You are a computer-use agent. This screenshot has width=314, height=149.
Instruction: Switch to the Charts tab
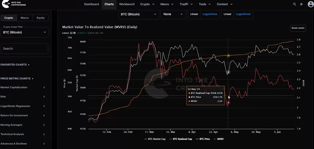109,4
